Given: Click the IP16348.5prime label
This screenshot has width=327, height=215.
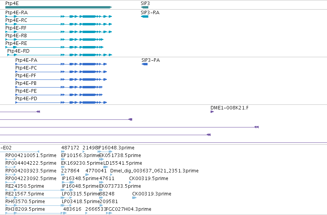Looking at the screenshot, I should [x=80, y=178].
